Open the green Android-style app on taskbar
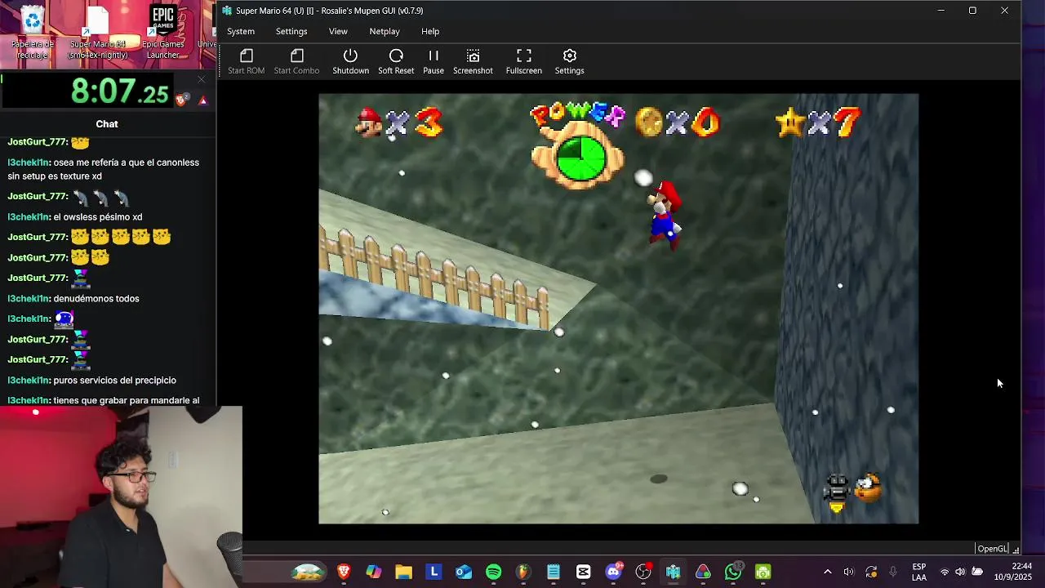This screenshot has width=1045, height=588. point(763,572)
